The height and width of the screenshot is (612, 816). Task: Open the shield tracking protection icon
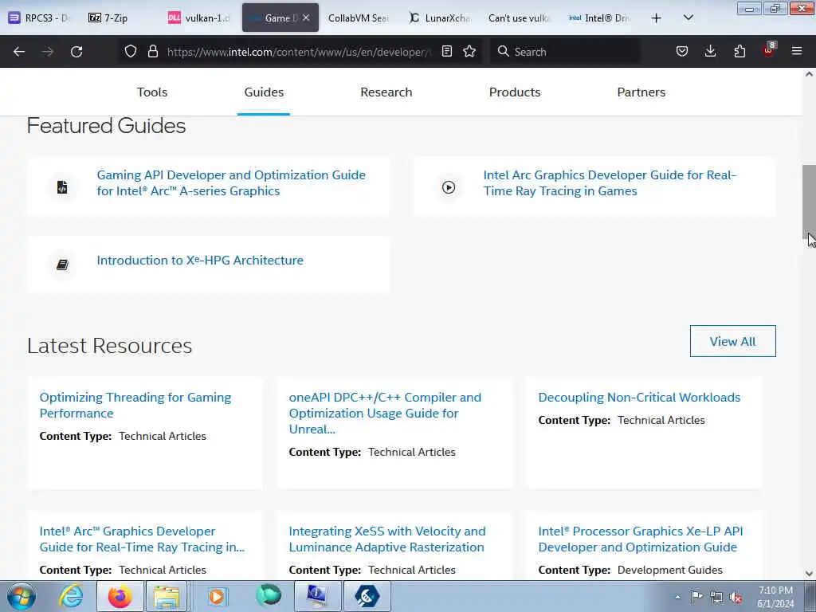(131, 51)
